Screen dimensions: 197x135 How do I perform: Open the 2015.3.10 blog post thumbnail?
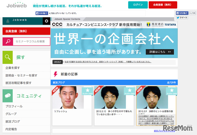pos(110,97)
